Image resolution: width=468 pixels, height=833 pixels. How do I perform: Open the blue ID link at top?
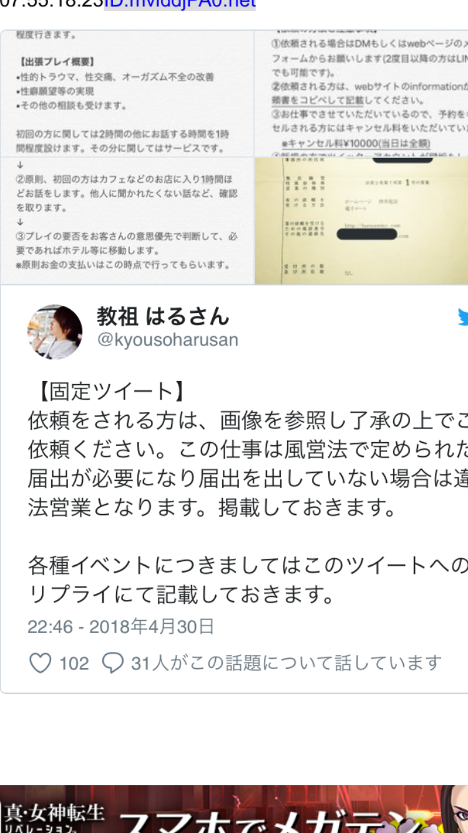point(180,4)
